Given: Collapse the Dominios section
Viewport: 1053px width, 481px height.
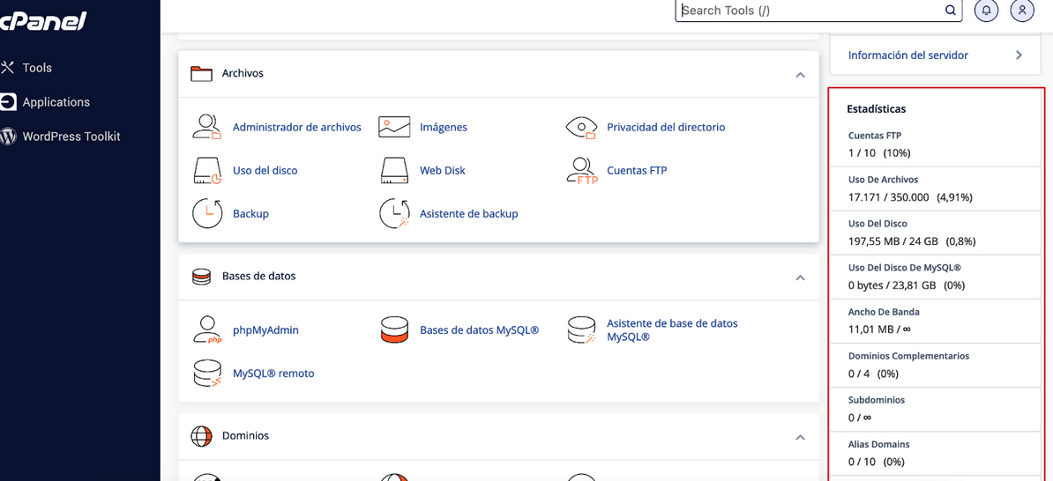Looking at the screenshot, I should 800,437.
